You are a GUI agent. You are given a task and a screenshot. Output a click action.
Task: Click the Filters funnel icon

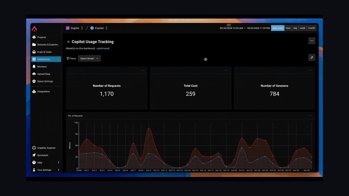pos(68,58)
